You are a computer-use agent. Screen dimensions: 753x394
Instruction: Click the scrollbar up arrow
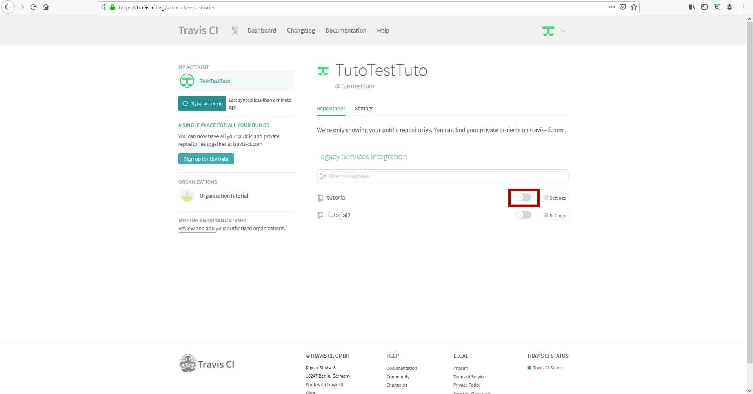(749, 18)
